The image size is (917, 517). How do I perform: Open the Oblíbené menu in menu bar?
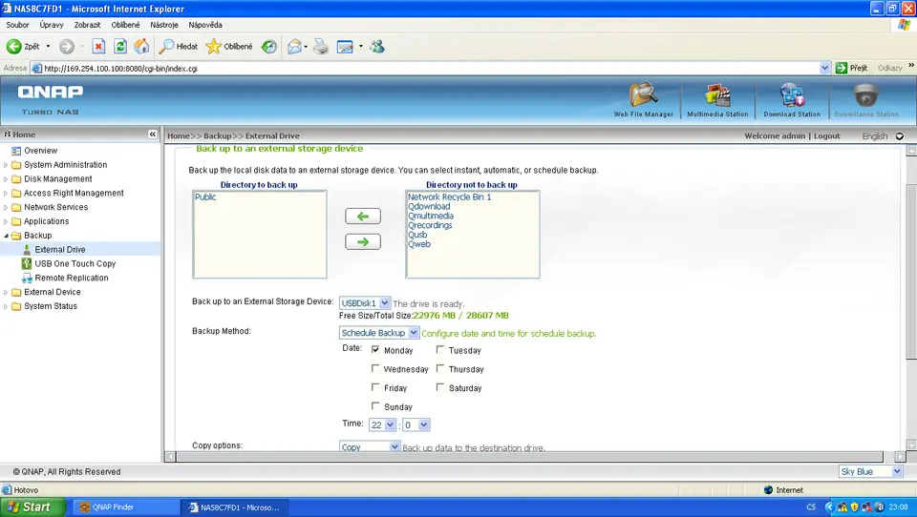click(x=125, y=24)
